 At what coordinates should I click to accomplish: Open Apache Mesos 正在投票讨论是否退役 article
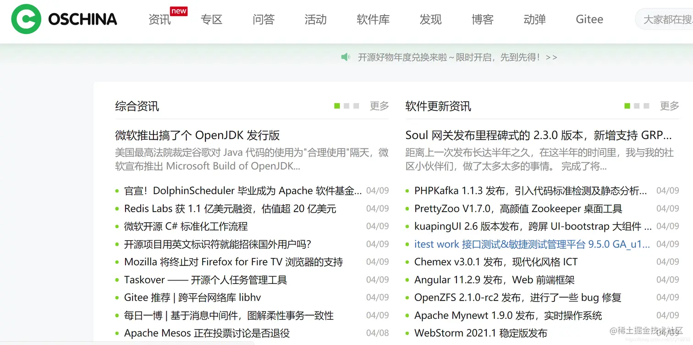pos(207,334)
